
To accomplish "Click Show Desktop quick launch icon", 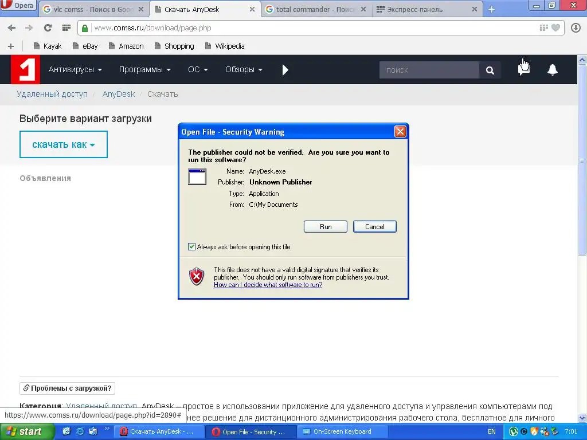I will coord(66,431).
